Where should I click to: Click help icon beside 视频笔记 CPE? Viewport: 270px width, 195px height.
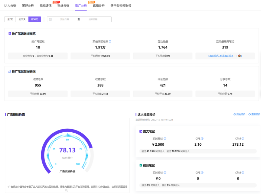[x=202, y=173]
